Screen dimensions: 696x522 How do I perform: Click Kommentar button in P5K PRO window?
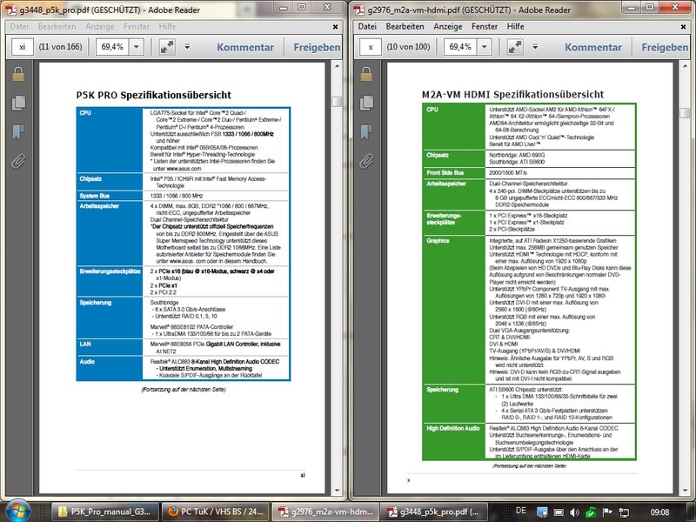coord(245,47)
